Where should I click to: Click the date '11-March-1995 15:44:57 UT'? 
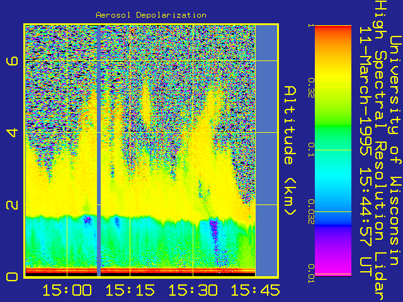(365, 151)
